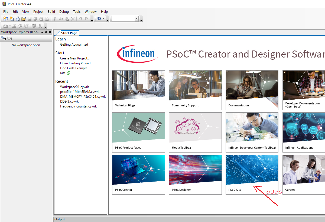Click the Save All toolbar icon

pos(35,19)
